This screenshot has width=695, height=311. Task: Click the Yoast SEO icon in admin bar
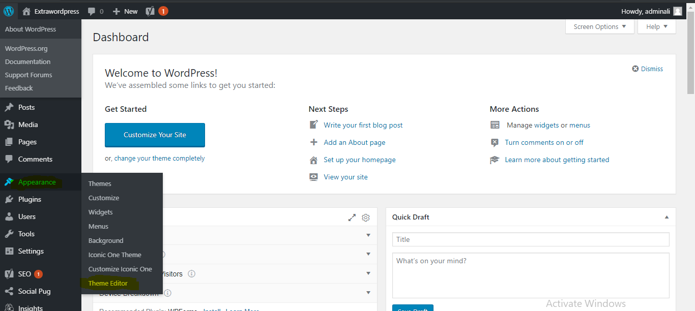(x=151, y=11)
